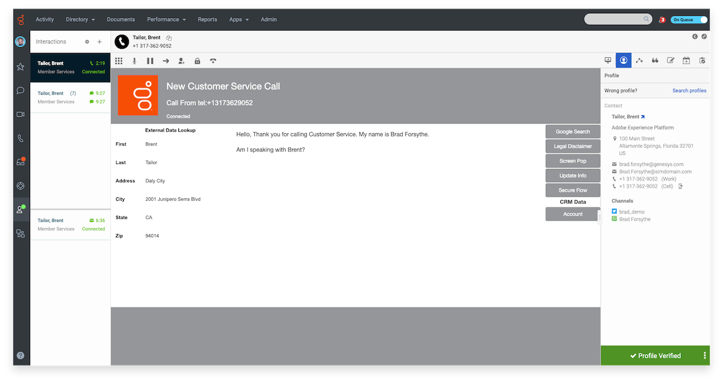End the call with the hang-up icon
The height and width of the screenshot is (383, 723).
tap(213, 60)
